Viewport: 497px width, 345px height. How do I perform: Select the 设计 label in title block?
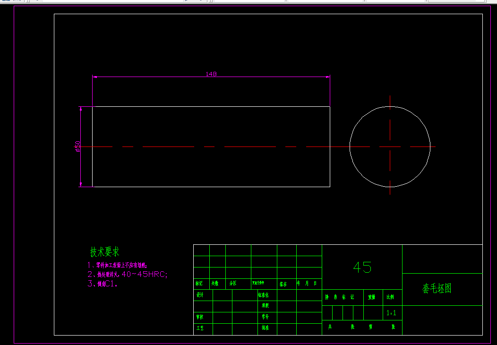point(200,295)
